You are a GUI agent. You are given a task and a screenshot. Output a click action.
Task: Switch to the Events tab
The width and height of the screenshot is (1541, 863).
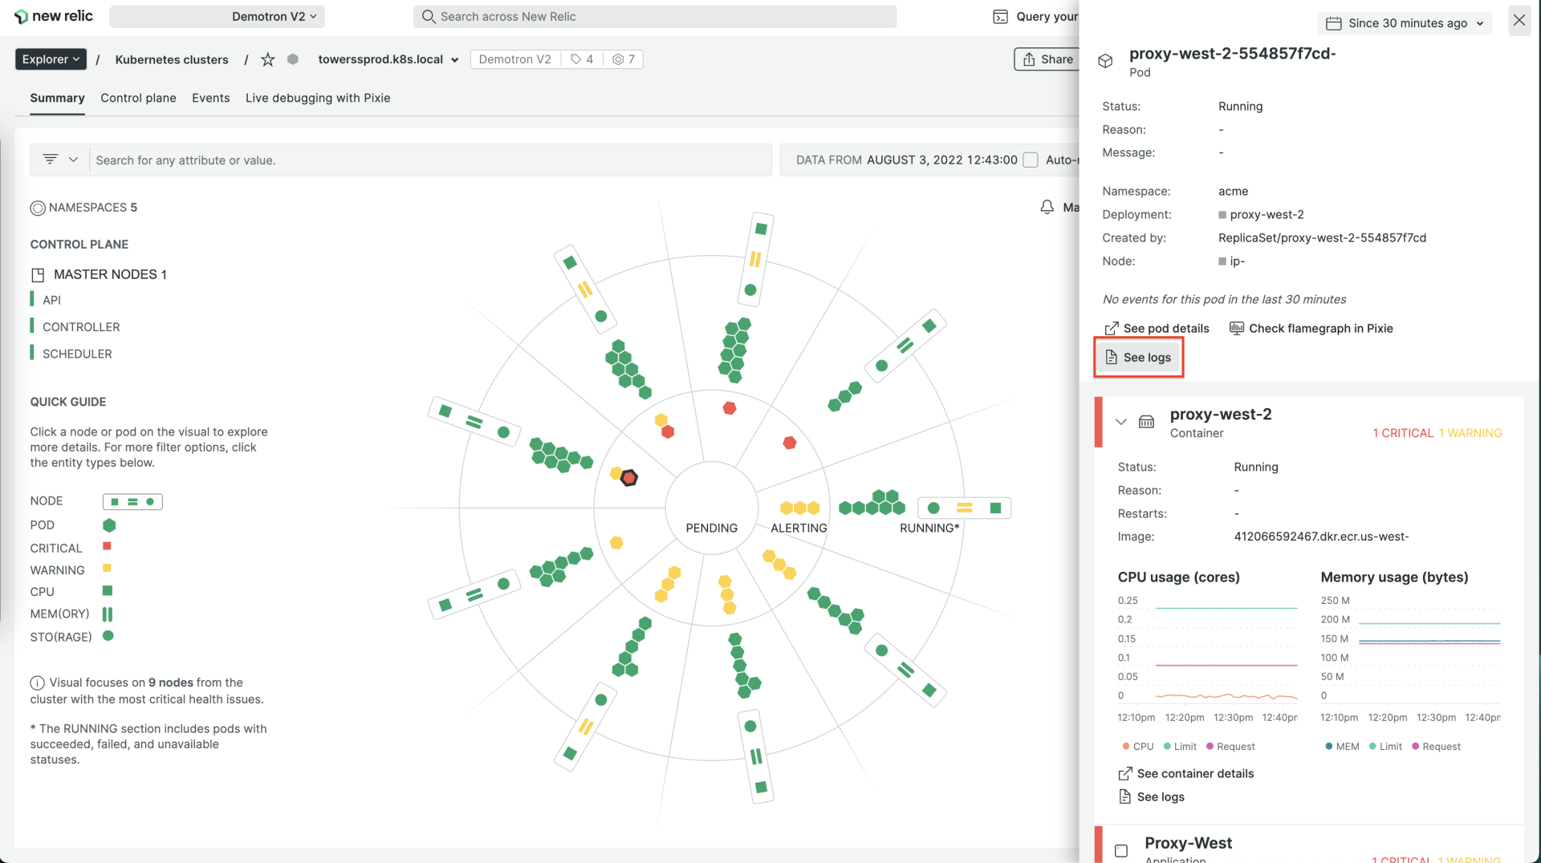click(210, 98)
